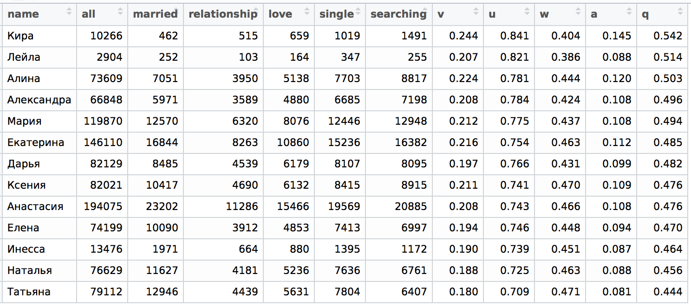Sort table by relationship column header
This screenshot has width=691, height=306.
223,14
